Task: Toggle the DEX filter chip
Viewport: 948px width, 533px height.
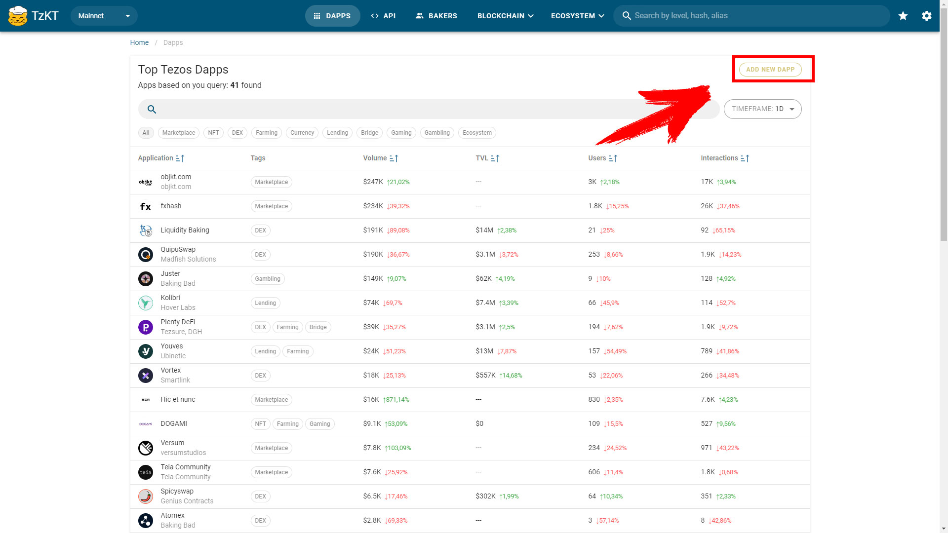Action: (x=237, y=133)
